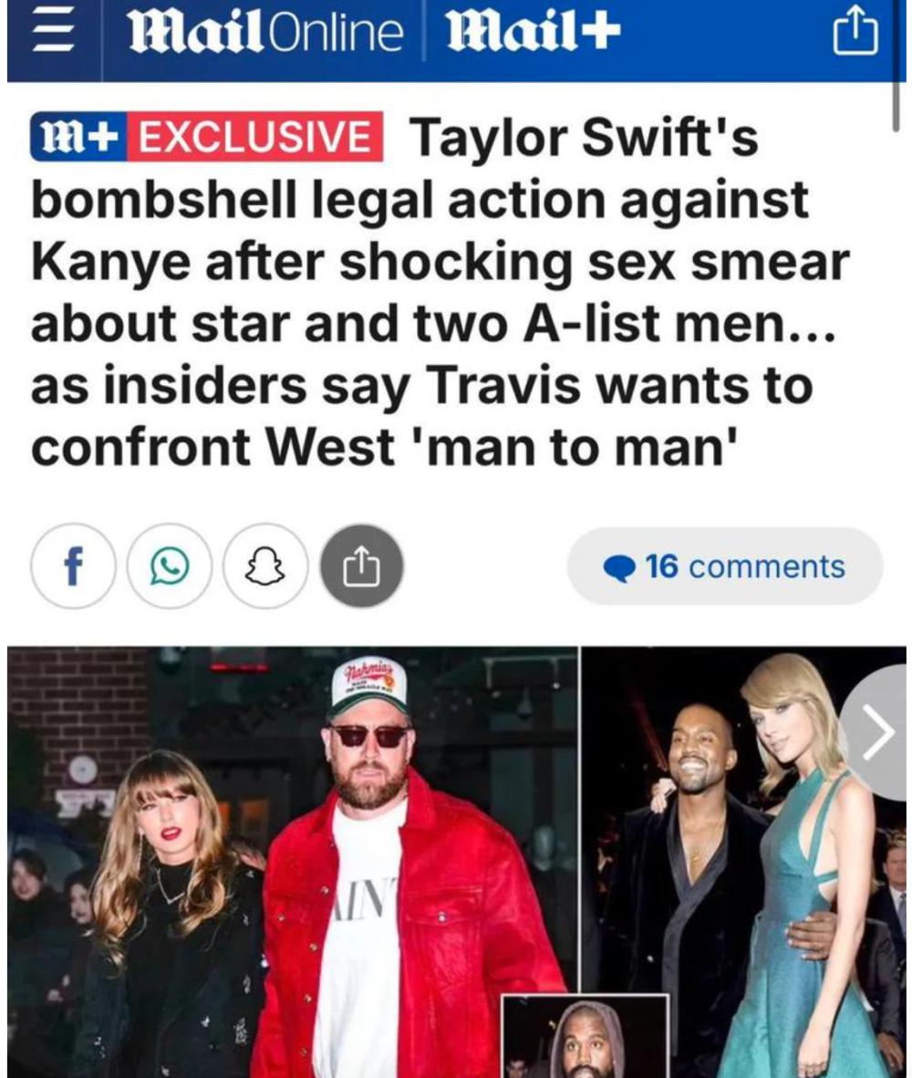Share the article on Snapchat

tap(265, 565)
